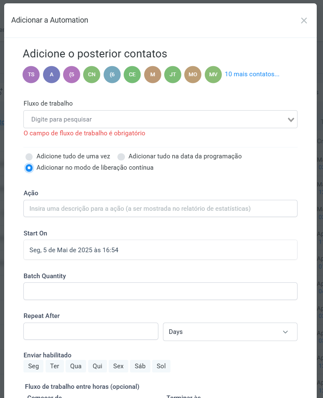Open the Days unit dropdown
Image resolution: width=323 pixels, height=398 pixels.
pos(230,332)
